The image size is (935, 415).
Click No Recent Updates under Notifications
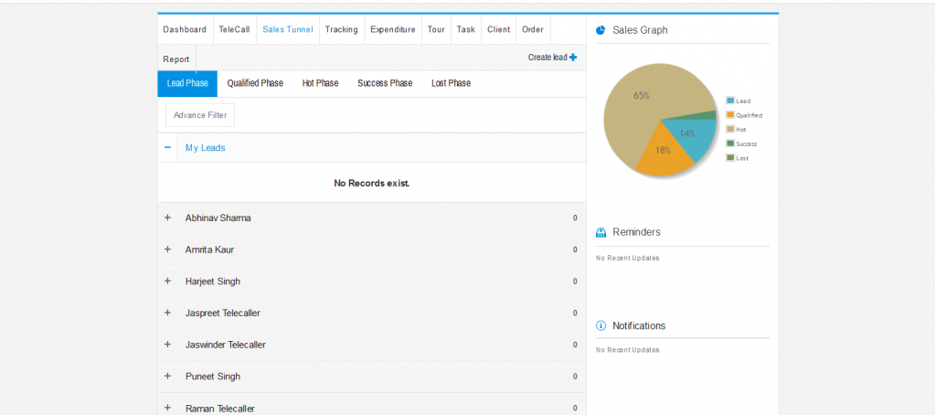tap(628, 350)
